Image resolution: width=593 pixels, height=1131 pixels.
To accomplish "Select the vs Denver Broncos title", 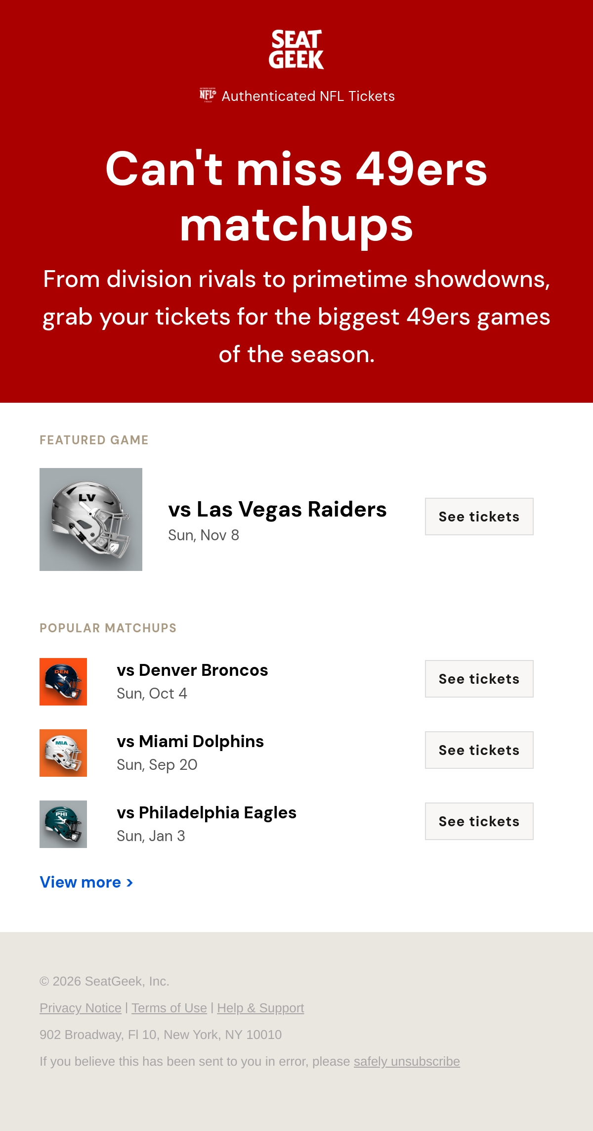I will 192,670.
